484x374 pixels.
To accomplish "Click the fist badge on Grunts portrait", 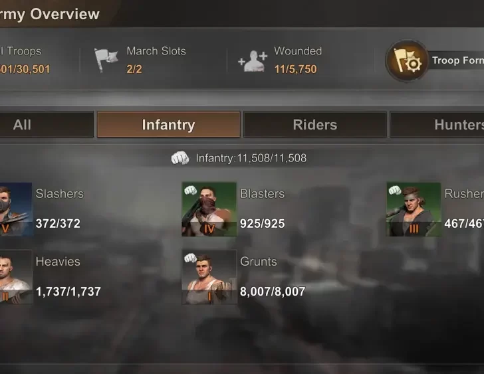I will (x=190, y=258).
